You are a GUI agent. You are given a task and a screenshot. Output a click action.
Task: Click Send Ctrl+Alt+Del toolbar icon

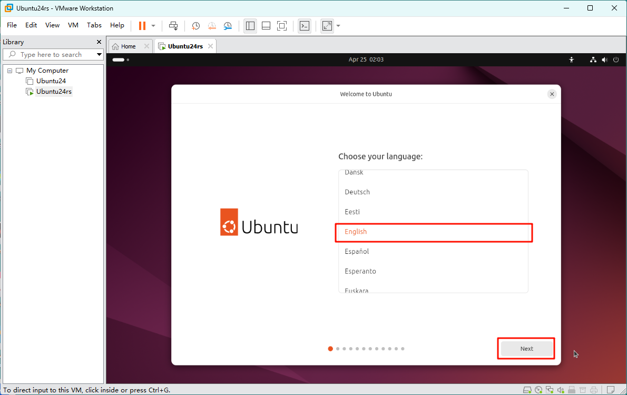[173, 26]
